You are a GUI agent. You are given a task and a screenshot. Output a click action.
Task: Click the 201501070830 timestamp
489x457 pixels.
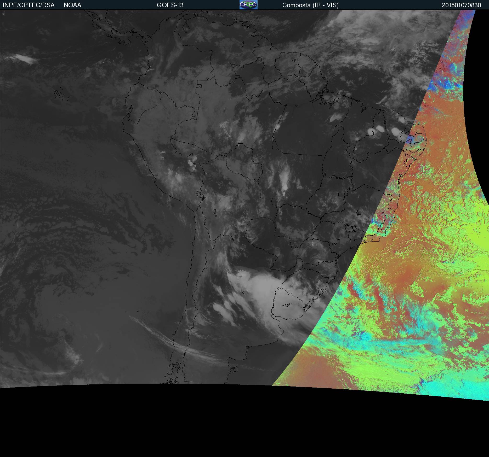pyautogui.click(x=462, y=5)
